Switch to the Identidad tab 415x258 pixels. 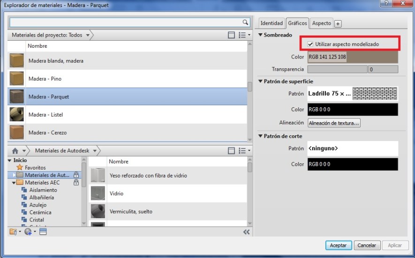coord(272,23)
